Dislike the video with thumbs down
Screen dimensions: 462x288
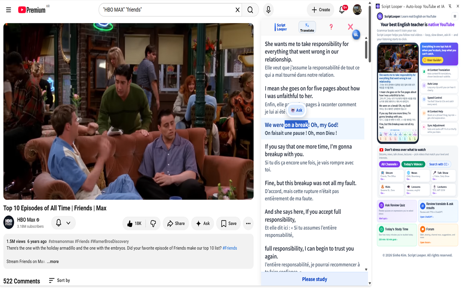point(153,224)
